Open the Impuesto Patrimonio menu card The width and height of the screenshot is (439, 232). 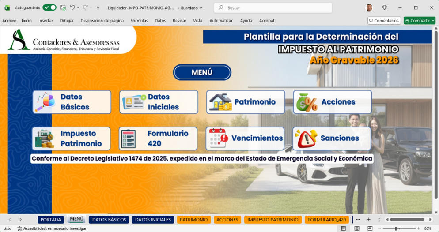(71, 138)
